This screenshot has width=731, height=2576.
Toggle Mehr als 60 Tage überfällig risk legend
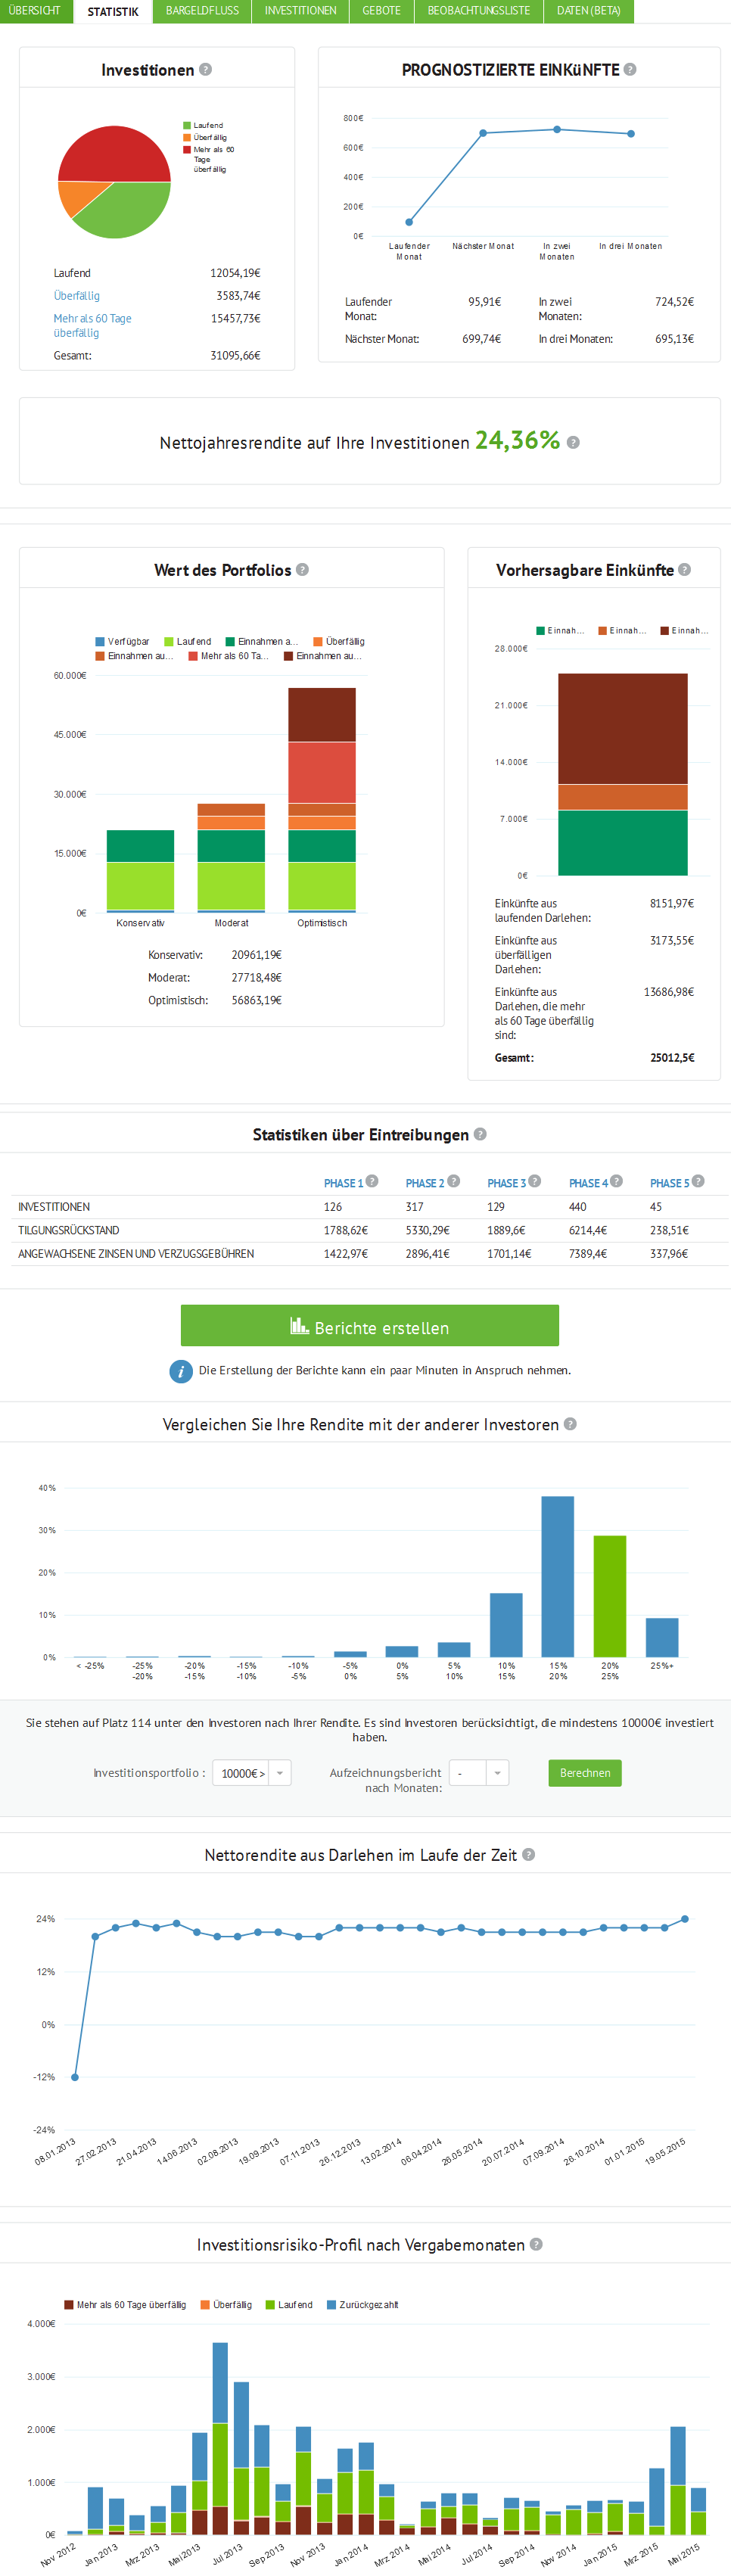125,2305
